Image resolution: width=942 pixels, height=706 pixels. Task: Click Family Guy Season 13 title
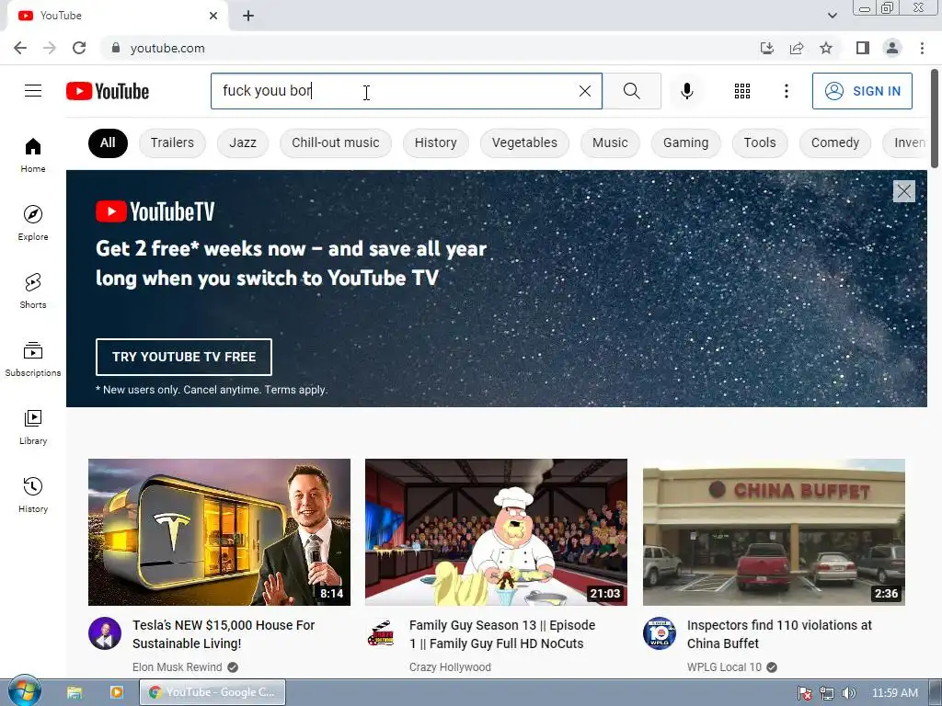click(x=502, y=634)
